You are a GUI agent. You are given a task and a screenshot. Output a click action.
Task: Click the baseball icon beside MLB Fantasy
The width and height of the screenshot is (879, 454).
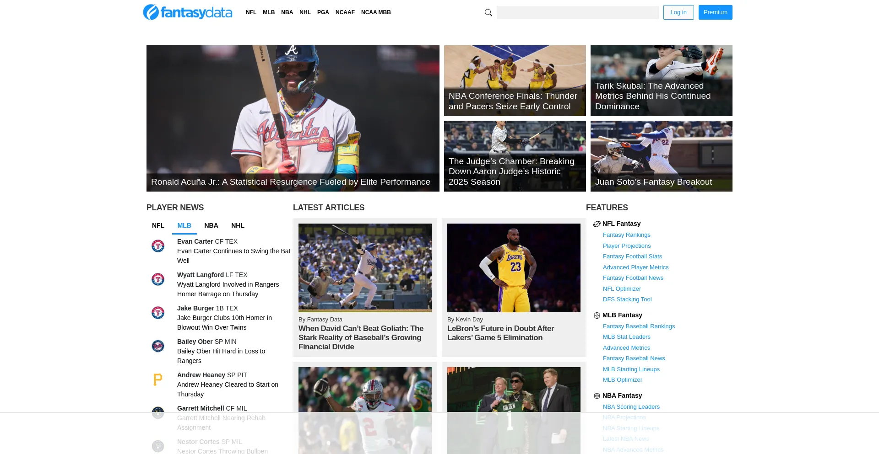[x=597, y=315]
